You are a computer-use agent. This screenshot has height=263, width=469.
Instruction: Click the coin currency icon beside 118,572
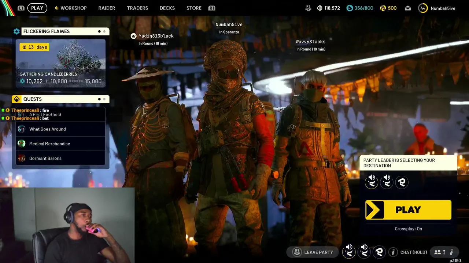pos(319,8)
